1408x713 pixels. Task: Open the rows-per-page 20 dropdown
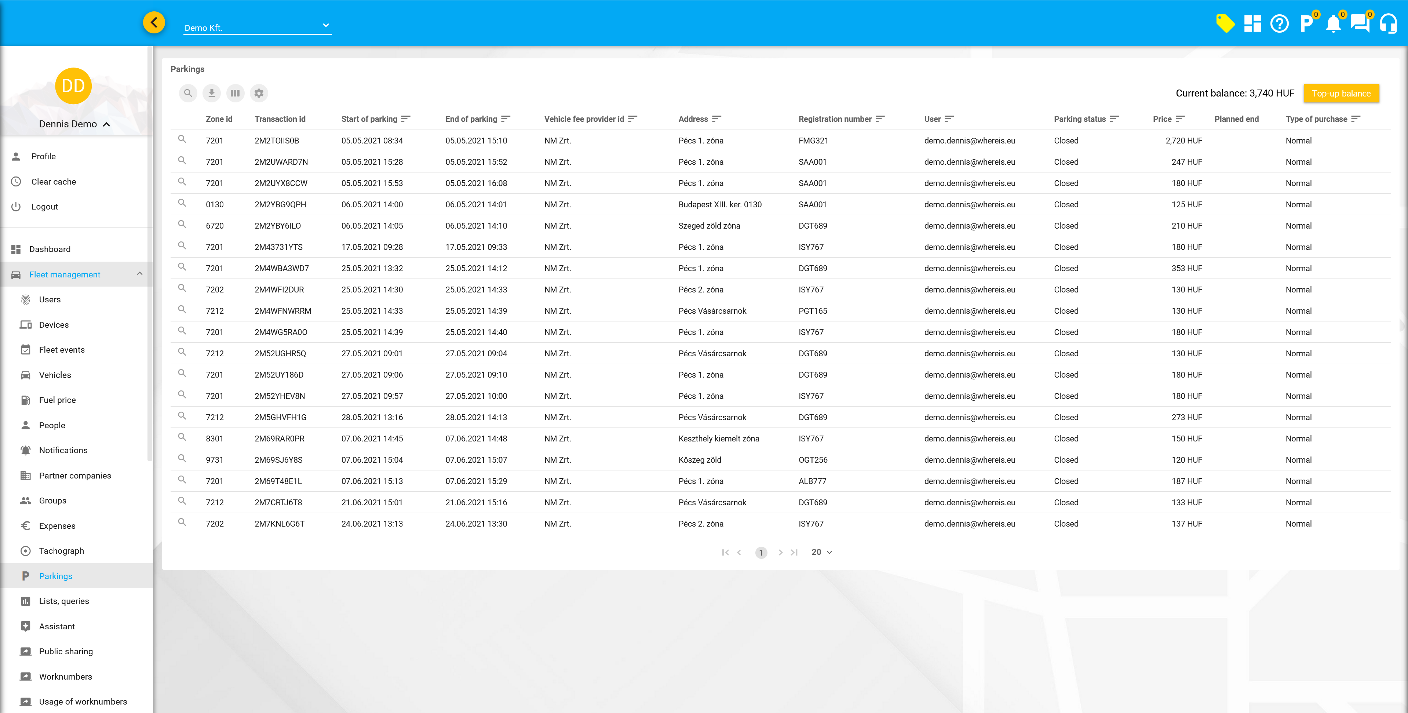click(821, 552)
